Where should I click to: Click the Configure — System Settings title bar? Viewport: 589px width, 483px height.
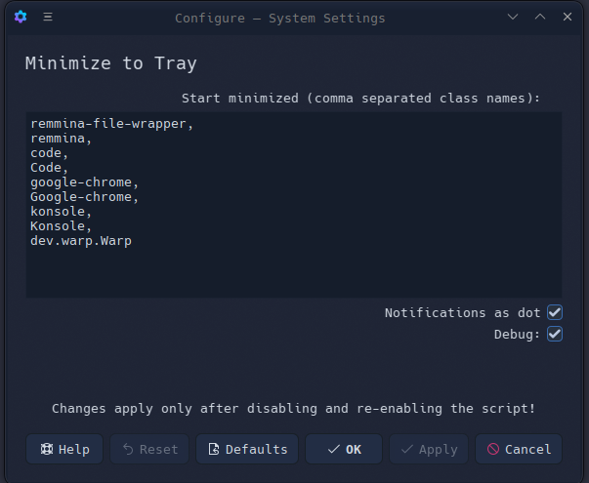click(280, 18)
